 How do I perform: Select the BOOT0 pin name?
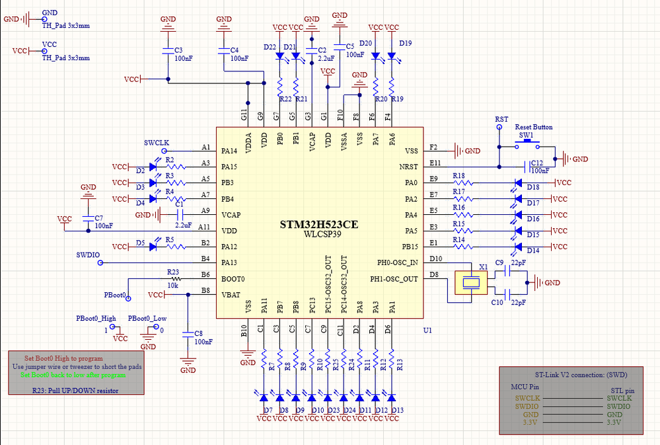click(x=233, y=279)
